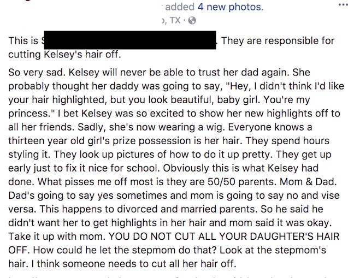The height and width of the screenshot is (278, 348).
Task: Click the words '50/50 parents. Mom & Dad.'
Action: click(x=272, y=182)
